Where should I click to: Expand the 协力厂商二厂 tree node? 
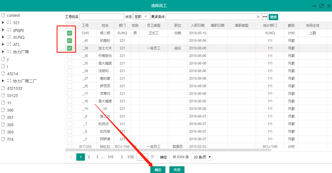3,81
